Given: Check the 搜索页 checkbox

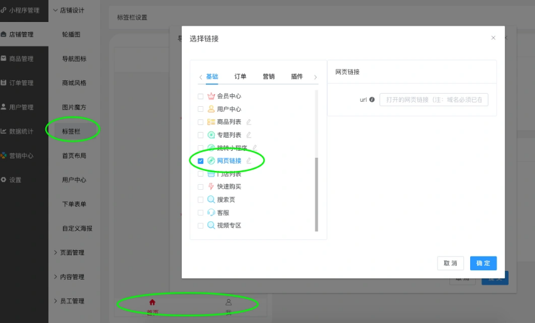Looking at the screenshot, I should tap(201, 200).
